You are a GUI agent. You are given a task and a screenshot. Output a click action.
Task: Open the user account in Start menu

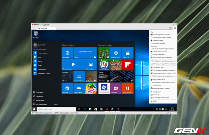pos(39,45)
